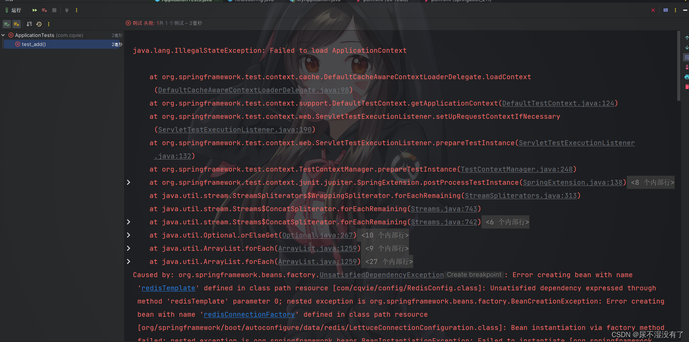Open Optional.java:267 link

coord(317,235)
